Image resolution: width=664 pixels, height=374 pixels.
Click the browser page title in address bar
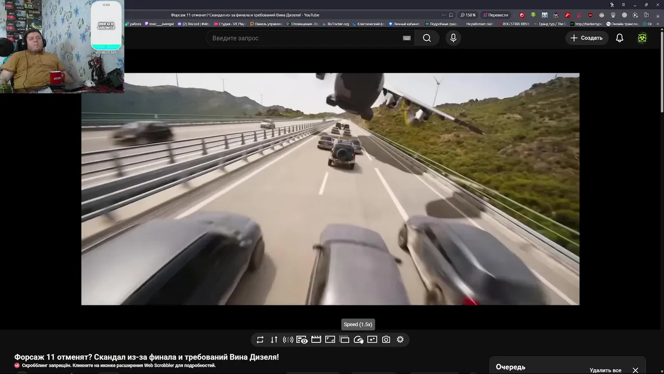coord(245,15)
